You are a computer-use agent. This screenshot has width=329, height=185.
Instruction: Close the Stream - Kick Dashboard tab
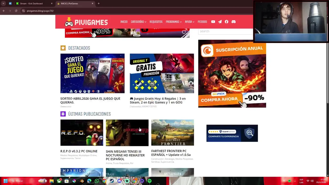(x=52, y=3)
